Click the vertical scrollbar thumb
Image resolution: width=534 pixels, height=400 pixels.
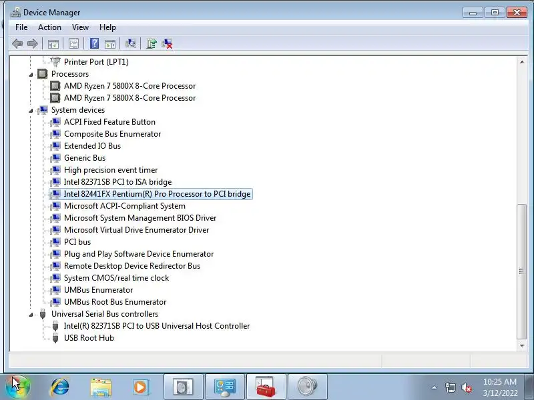522,271
